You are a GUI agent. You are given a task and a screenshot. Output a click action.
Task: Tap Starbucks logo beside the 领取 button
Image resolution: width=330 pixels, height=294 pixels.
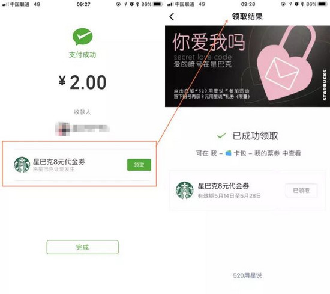point(22,165)
